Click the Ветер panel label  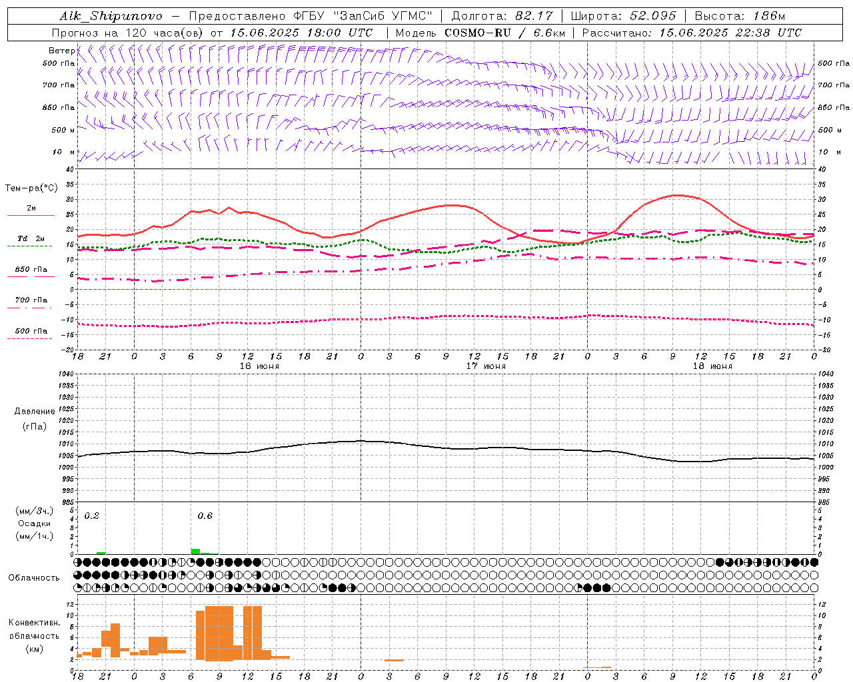coord(61,51)
